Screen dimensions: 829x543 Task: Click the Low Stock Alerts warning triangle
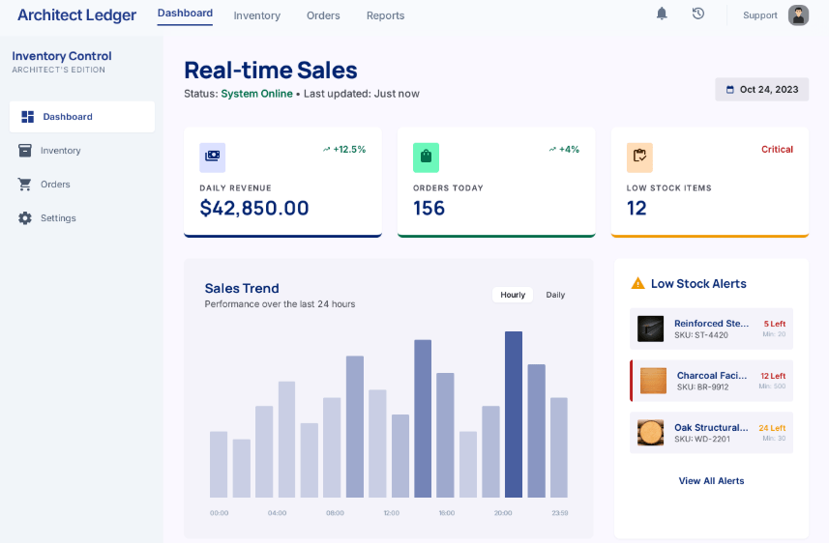click(x=637, y=284)
